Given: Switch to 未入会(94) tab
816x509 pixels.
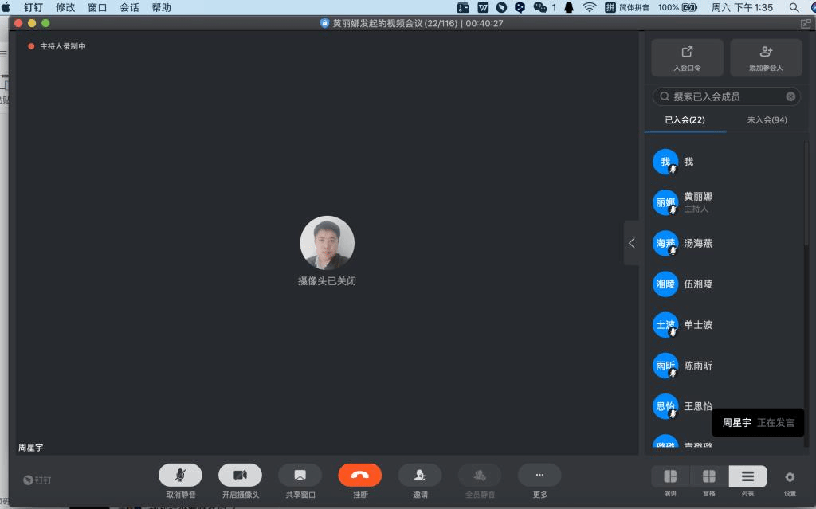Looking at the screenshot, I should 767,119.
